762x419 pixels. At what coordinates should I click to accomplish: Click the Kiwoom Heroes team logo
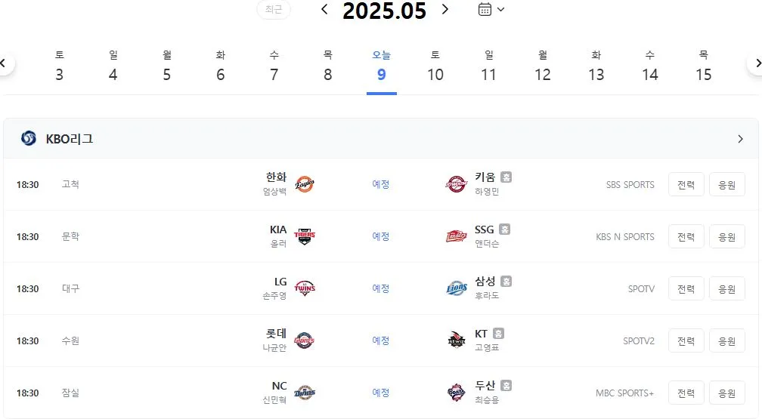coord(457,184)
